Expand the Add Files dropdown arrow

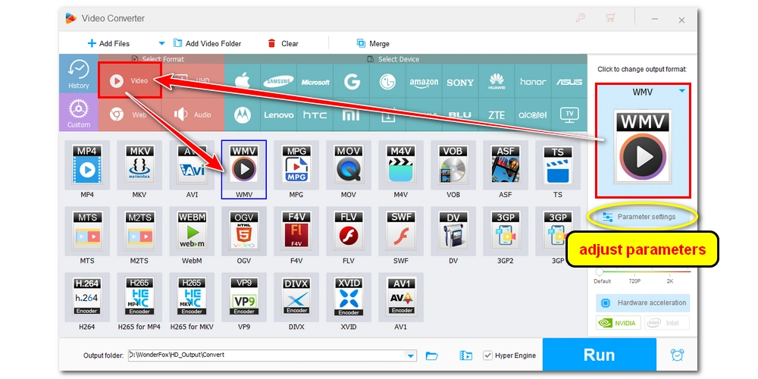(162, 43)
